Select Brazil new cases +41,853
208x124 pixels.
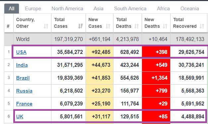(x=101, y=78)
